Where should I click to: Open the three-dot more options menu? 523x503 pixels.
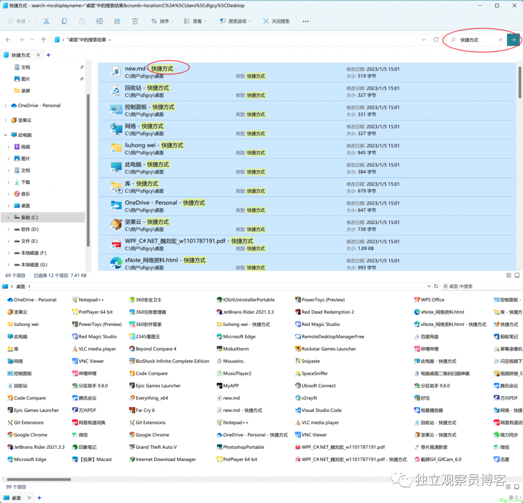305,21
